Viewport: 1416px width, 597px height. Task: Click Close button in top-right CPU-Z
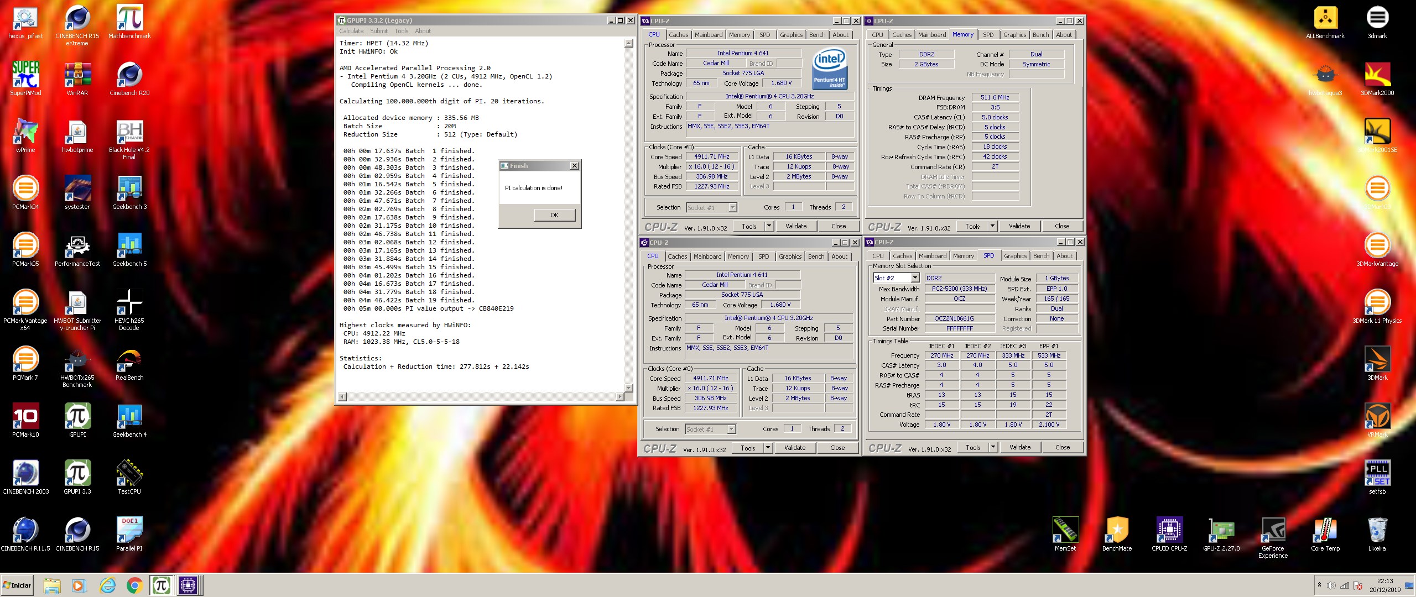click(1062, 226)
